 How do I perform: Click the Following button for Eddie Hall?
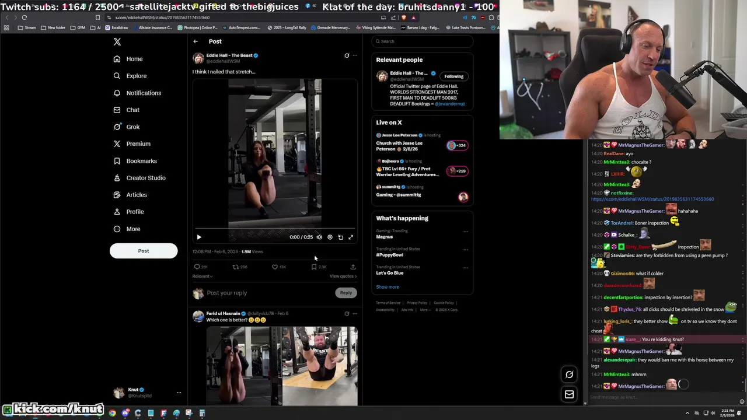coord(453,76)
